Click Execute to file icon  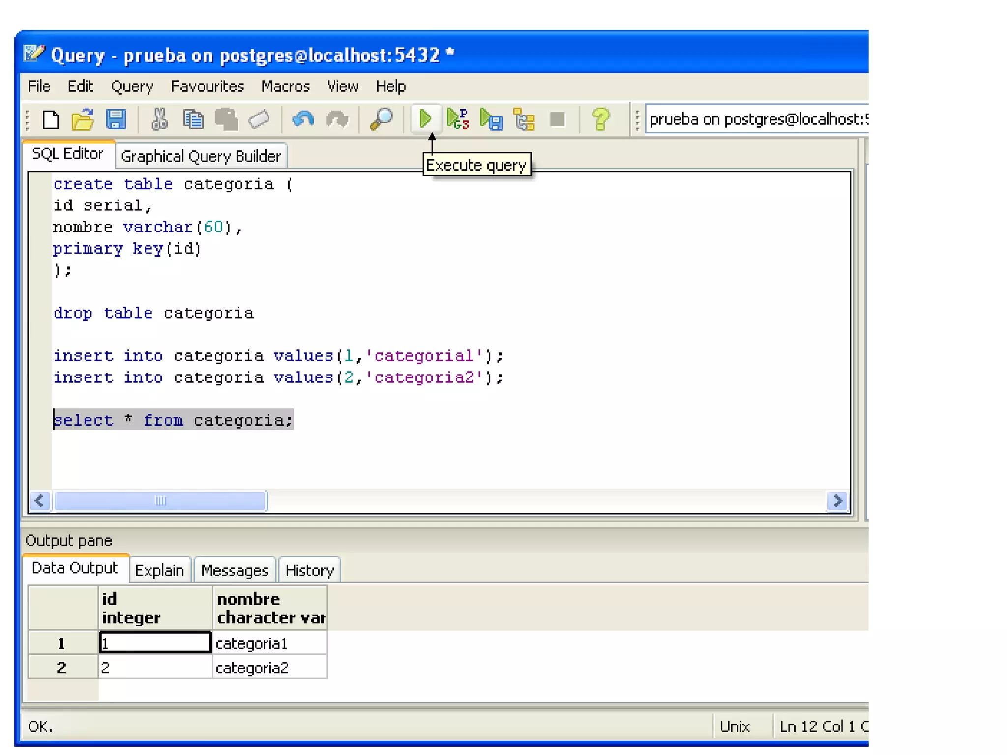pos(491,119)
